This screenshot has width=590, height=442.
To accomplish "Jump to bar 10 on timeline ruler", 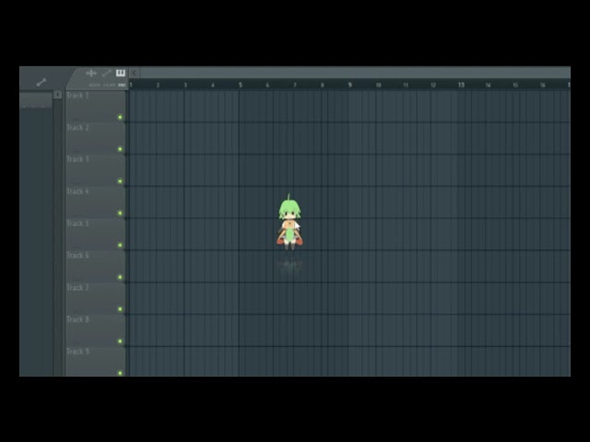I will (379, 86).
